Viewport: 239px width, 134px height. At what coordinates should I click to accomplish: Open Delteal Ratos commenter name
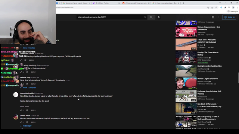(25, 116)
